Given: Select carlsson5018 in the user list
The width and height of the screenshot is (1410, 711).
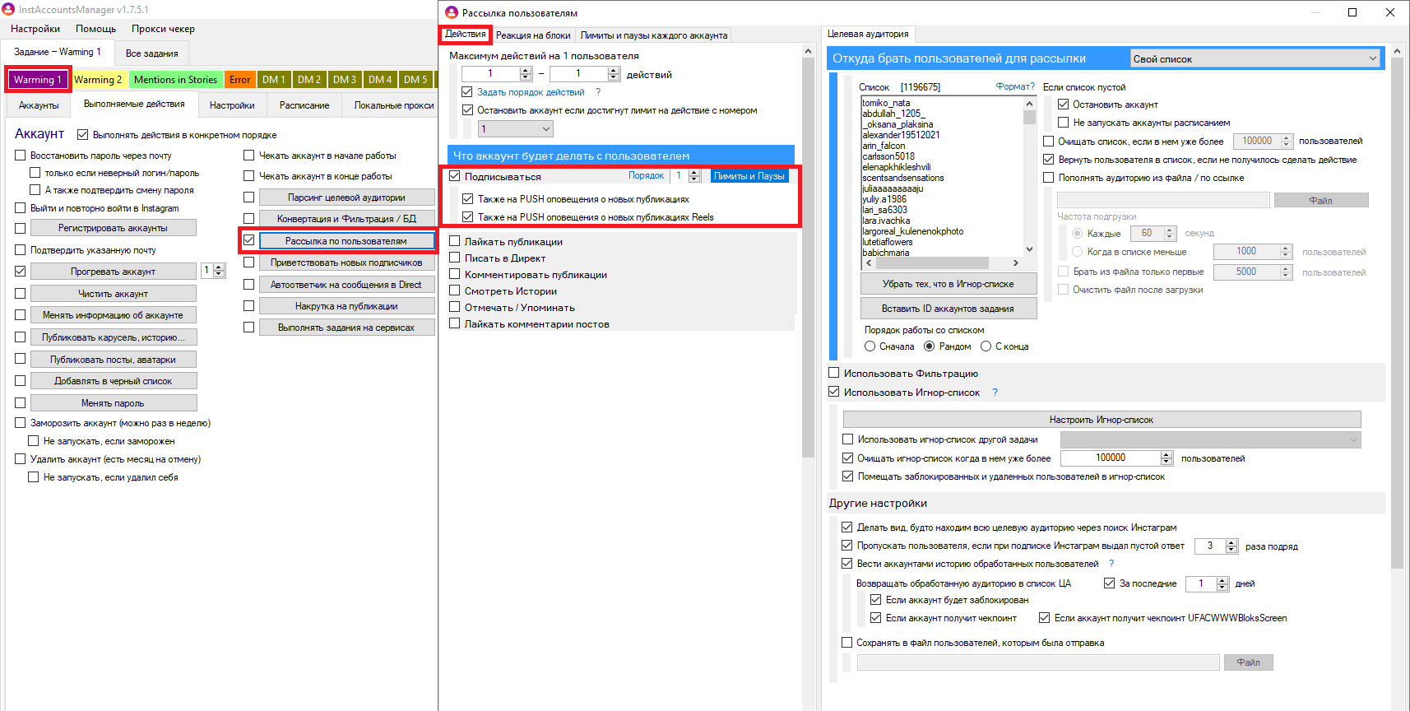Looking at the screenshot, I should pos(888,156).
